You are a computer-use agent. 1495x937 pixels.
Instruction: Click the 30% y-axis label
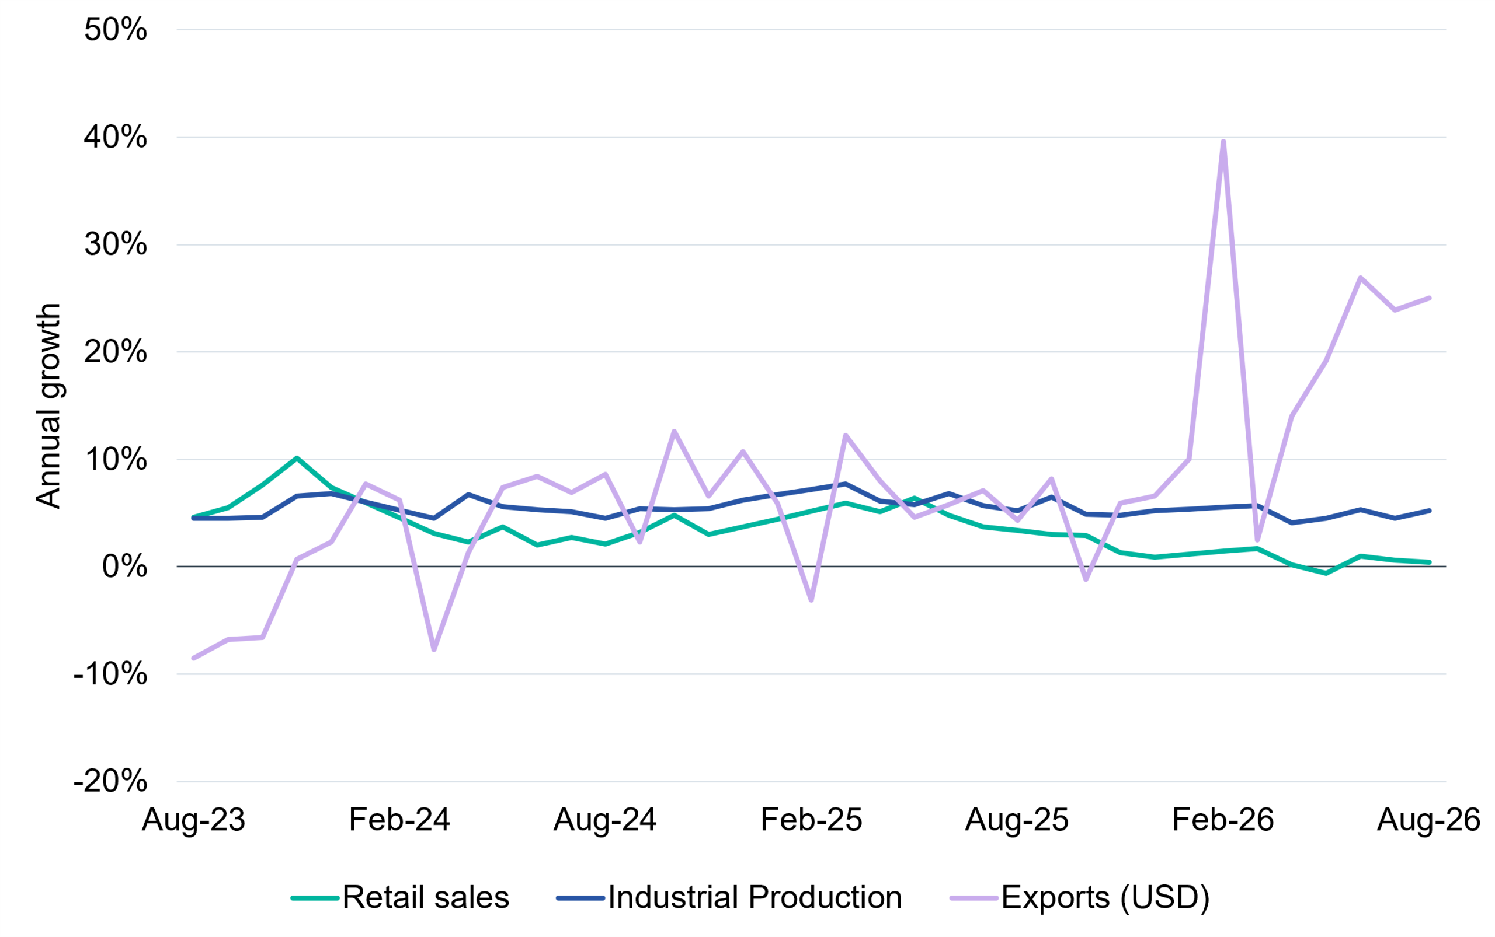pos(116,244)
